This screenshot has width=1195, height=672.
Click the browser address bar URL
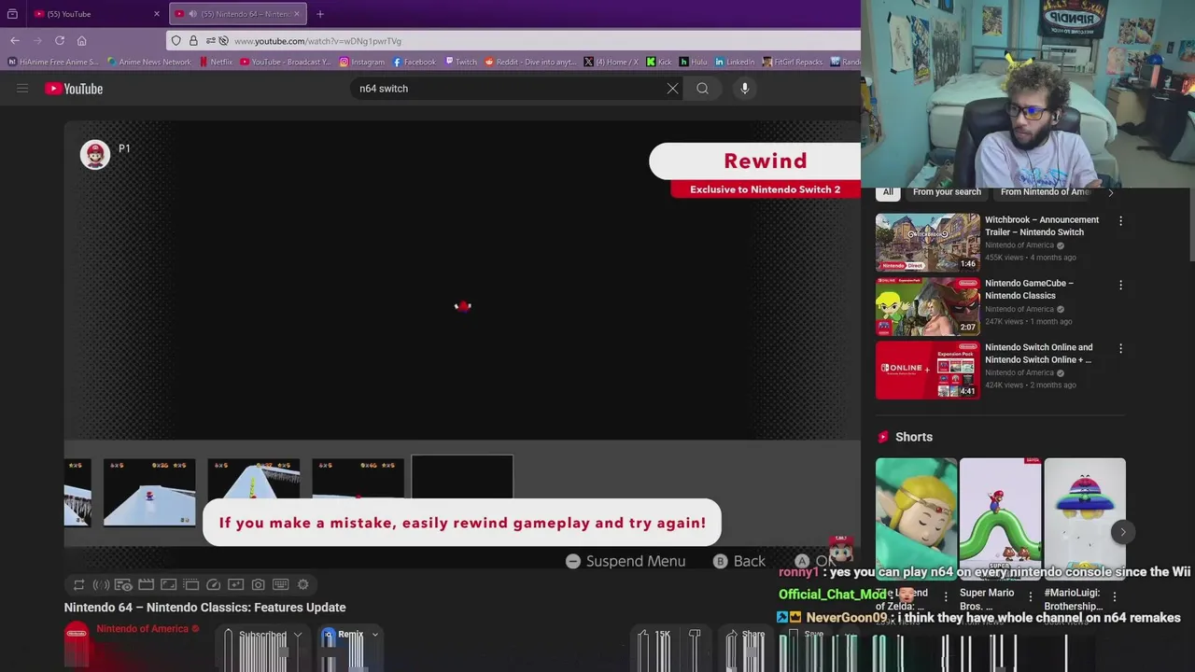[317, 41]
